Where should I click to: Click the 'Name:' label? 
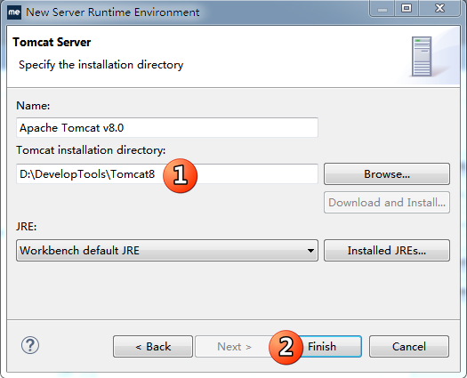(x=33, y=106)
